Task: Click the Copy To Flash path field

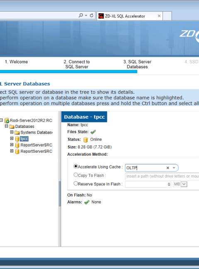Action: pos(162,176)
